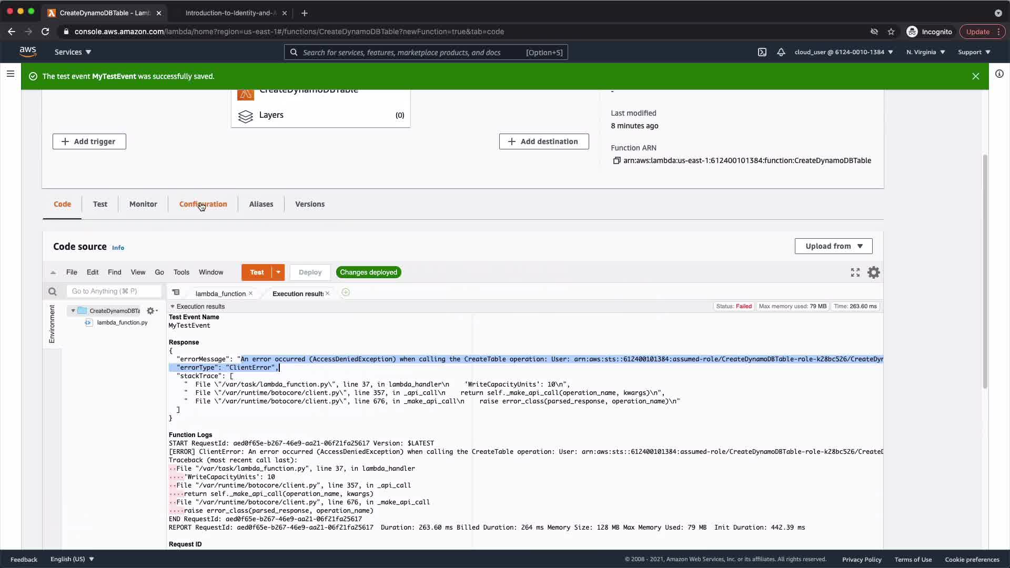Image resolution: width=1010 pixels, height=568 pixels.
Task: Open the N. Virginia region selector
Action: coord(925,52)
